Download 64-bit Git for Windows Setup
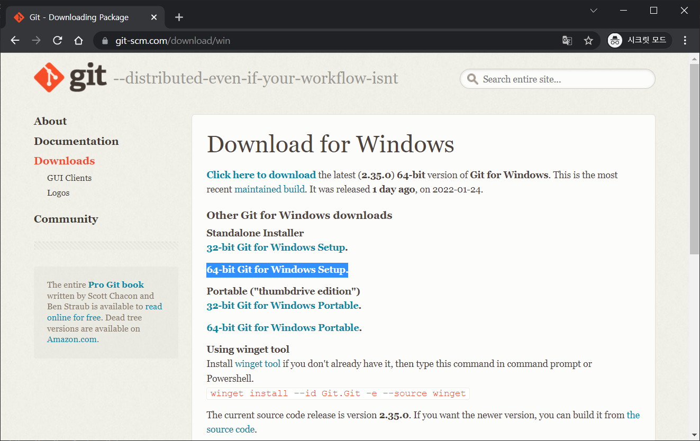 coord(277,270)
